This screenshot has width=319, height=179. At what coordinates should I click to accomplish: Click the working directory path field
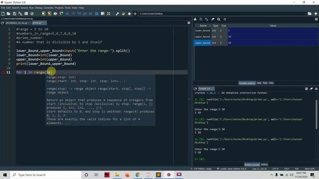[222, 13]
